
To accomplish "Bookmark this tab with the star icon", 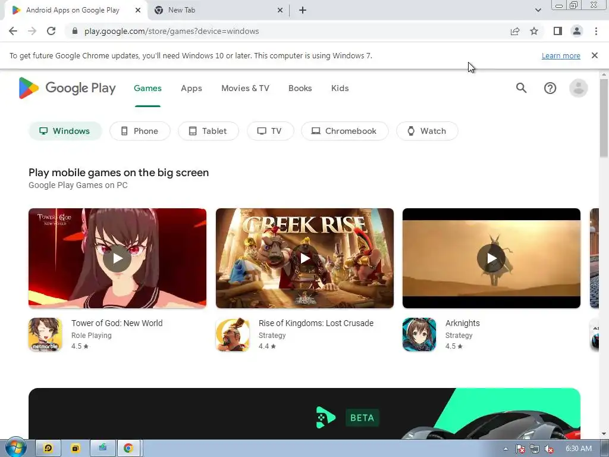I will tap(534, 31).
